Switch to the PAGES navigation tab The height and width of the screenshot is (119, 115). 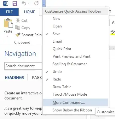point(37,78)
